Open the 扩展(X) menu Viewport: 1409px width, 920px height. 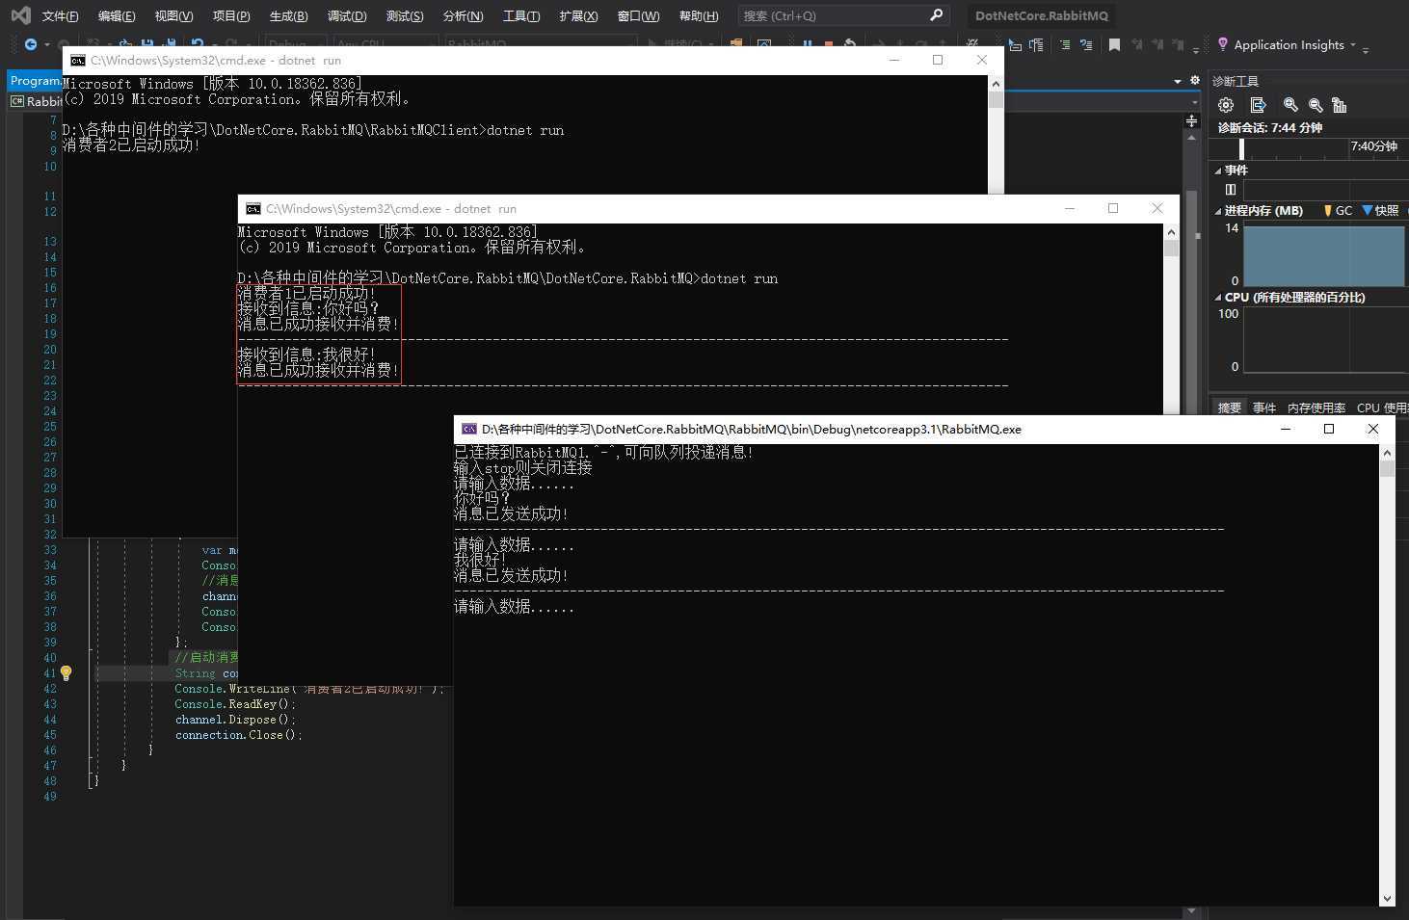coord(578,16)
